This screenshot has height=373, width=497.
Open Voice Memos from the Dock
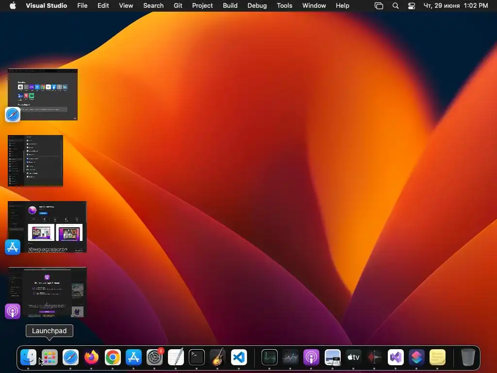(374, 357)
